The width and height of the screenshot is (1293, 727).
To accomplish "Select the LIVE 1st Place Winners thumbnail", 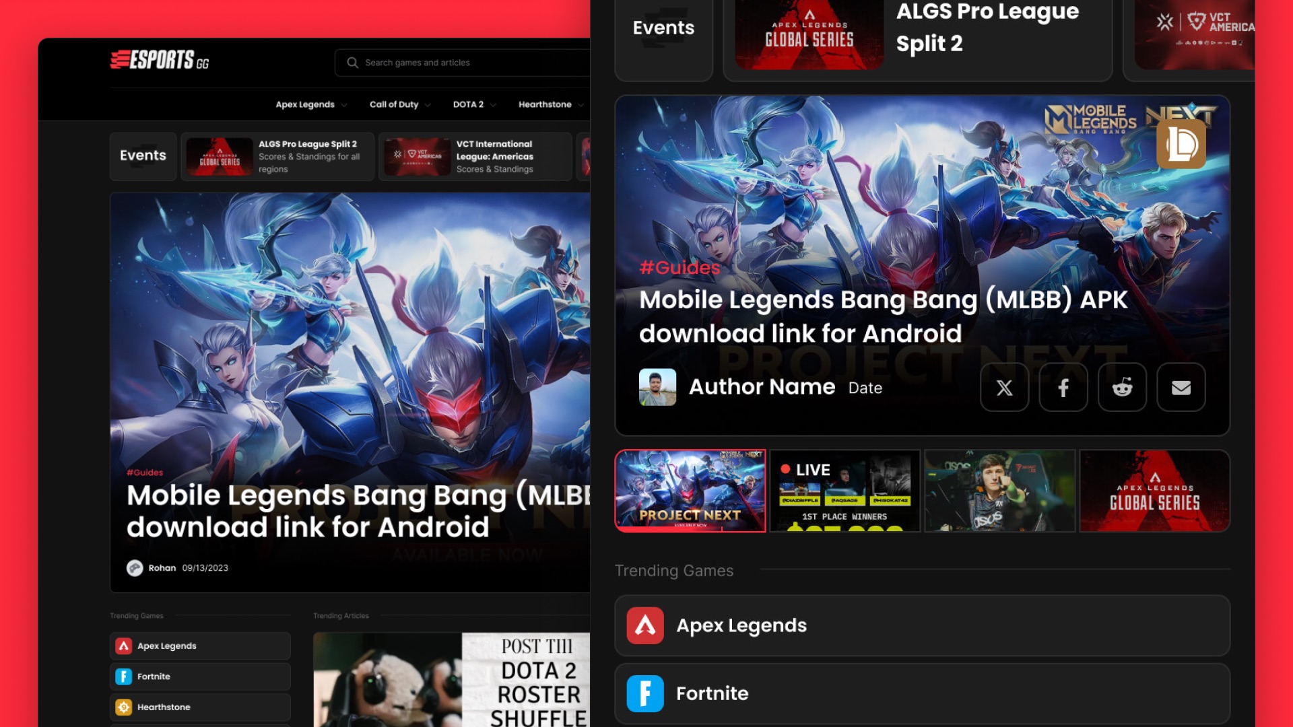I will coord(845,491).
